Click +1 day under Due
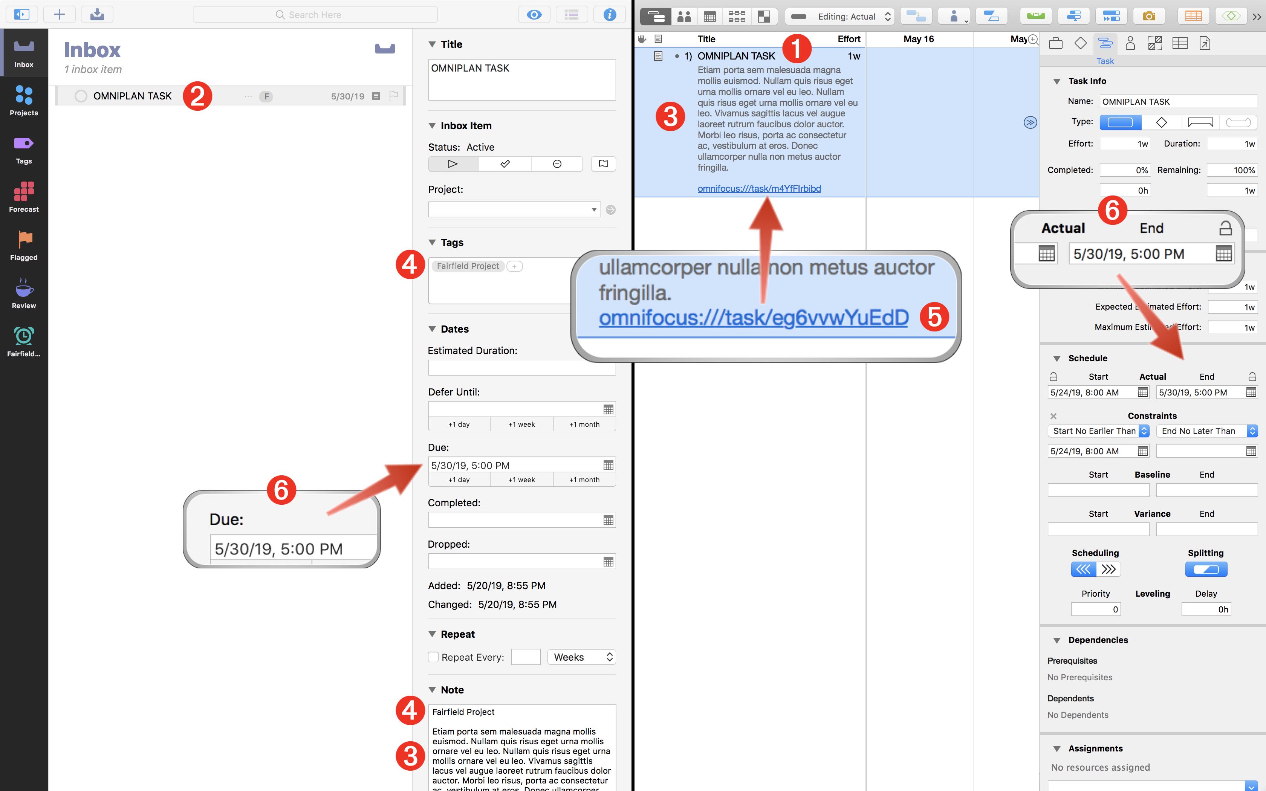1266x791 pixels. [x=459, y=480]
